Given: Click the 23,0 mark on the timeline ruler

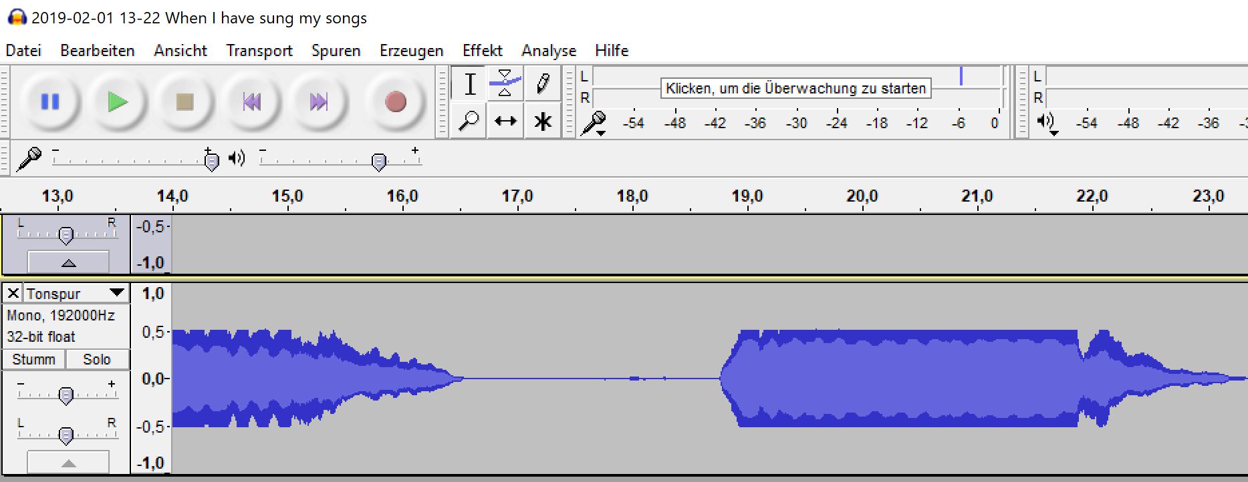Looking at the screenshot, I should (1209, 196).
